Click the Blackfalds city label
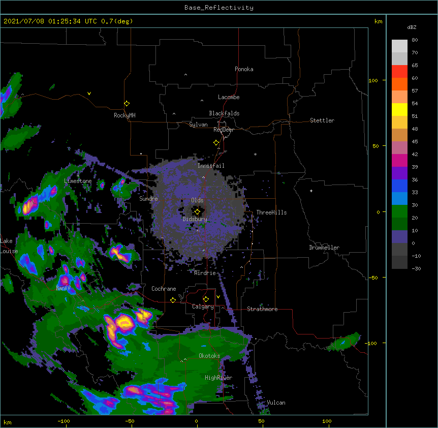The width and height of the screenshot is (438, 428). [224, 113]
